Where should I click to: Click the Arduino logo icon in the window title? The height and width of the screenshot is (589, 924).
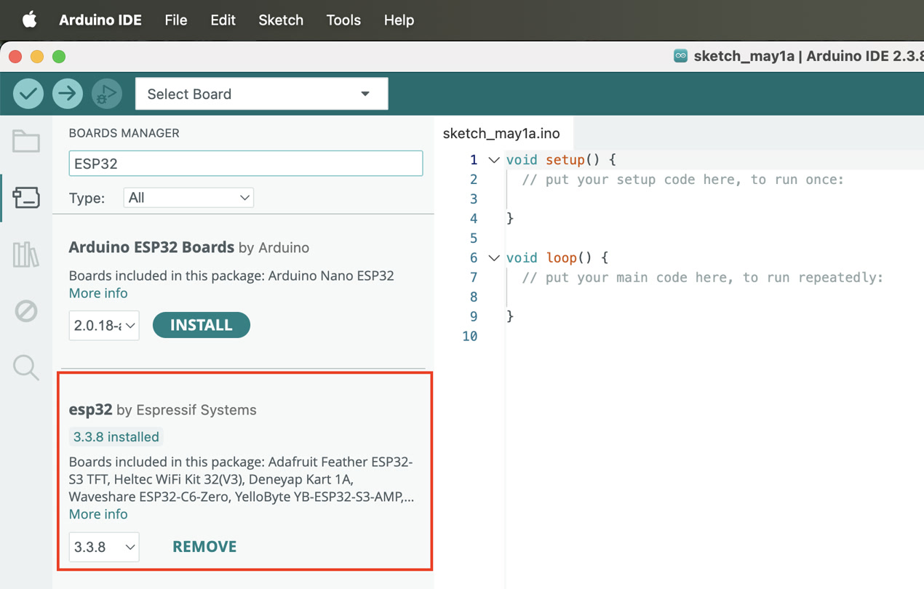(x=680, y=56)
